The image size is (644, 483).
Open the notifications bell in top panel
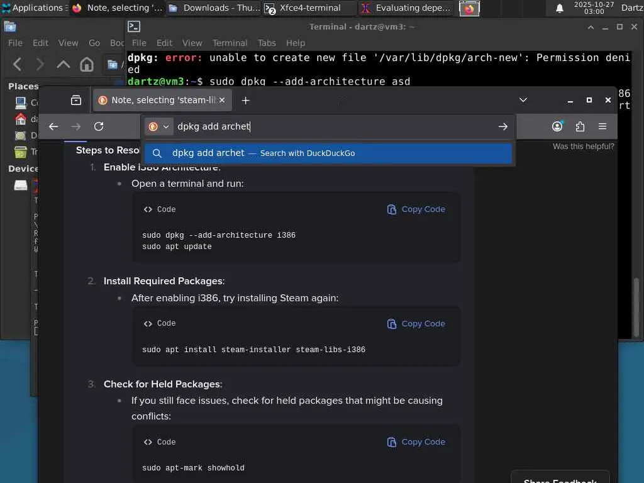click(x=559, y=8)
